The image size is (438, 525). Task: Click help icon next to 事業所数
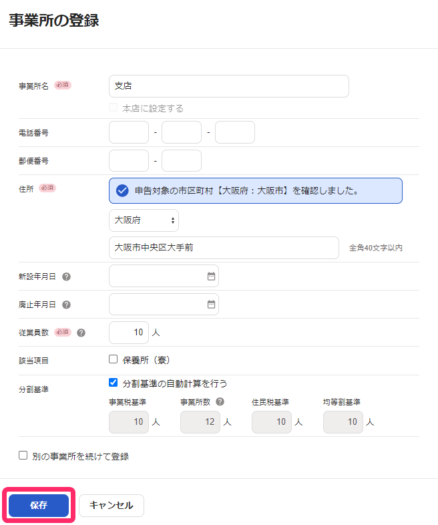point(220,401)
